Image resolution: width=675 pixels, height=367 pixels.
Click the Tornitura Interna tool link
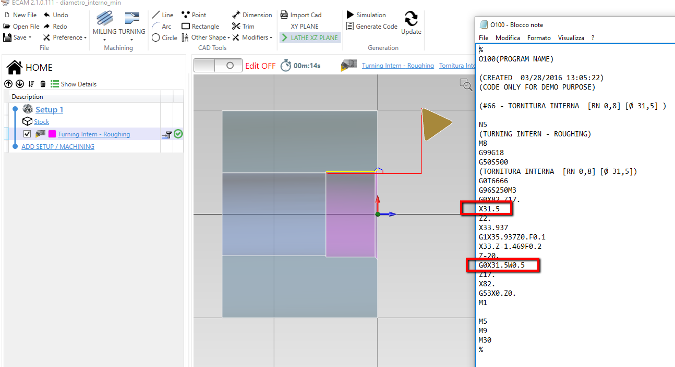[457, 66]
